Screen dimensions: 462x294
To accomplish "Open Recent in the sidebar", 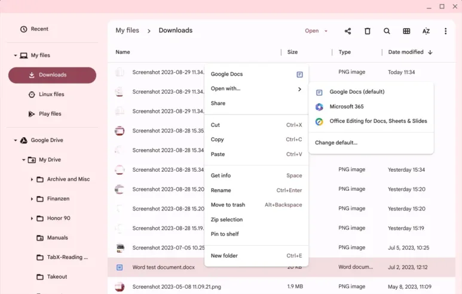I will click(39, 29).
